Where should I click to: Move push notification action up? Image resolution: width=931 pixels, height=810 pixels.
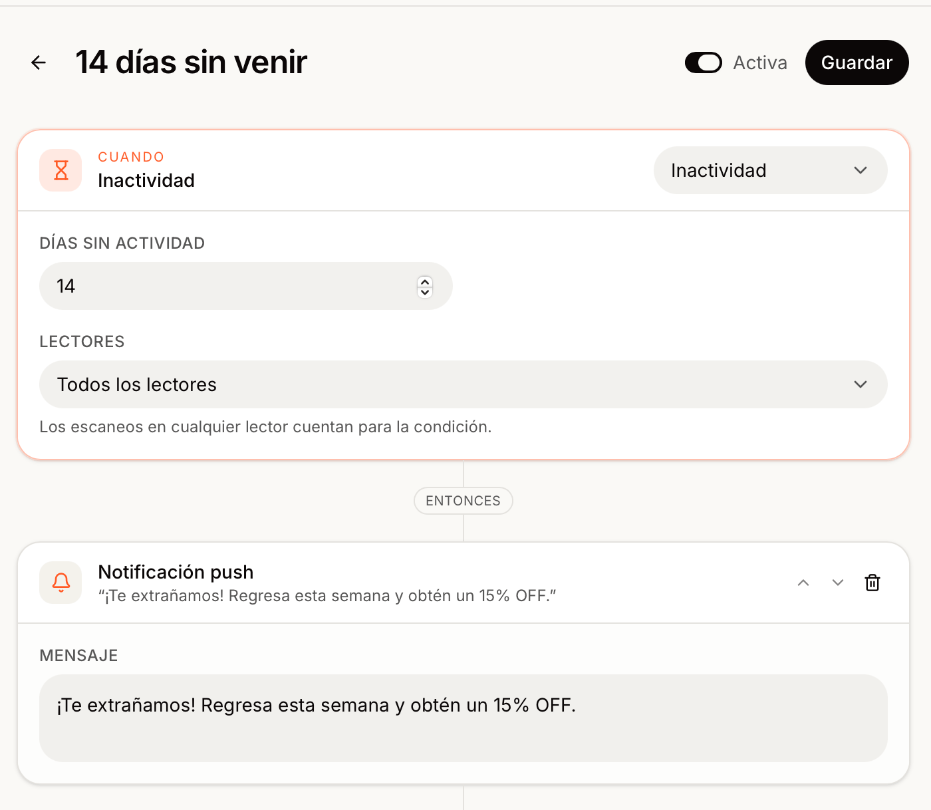[803, 583]
